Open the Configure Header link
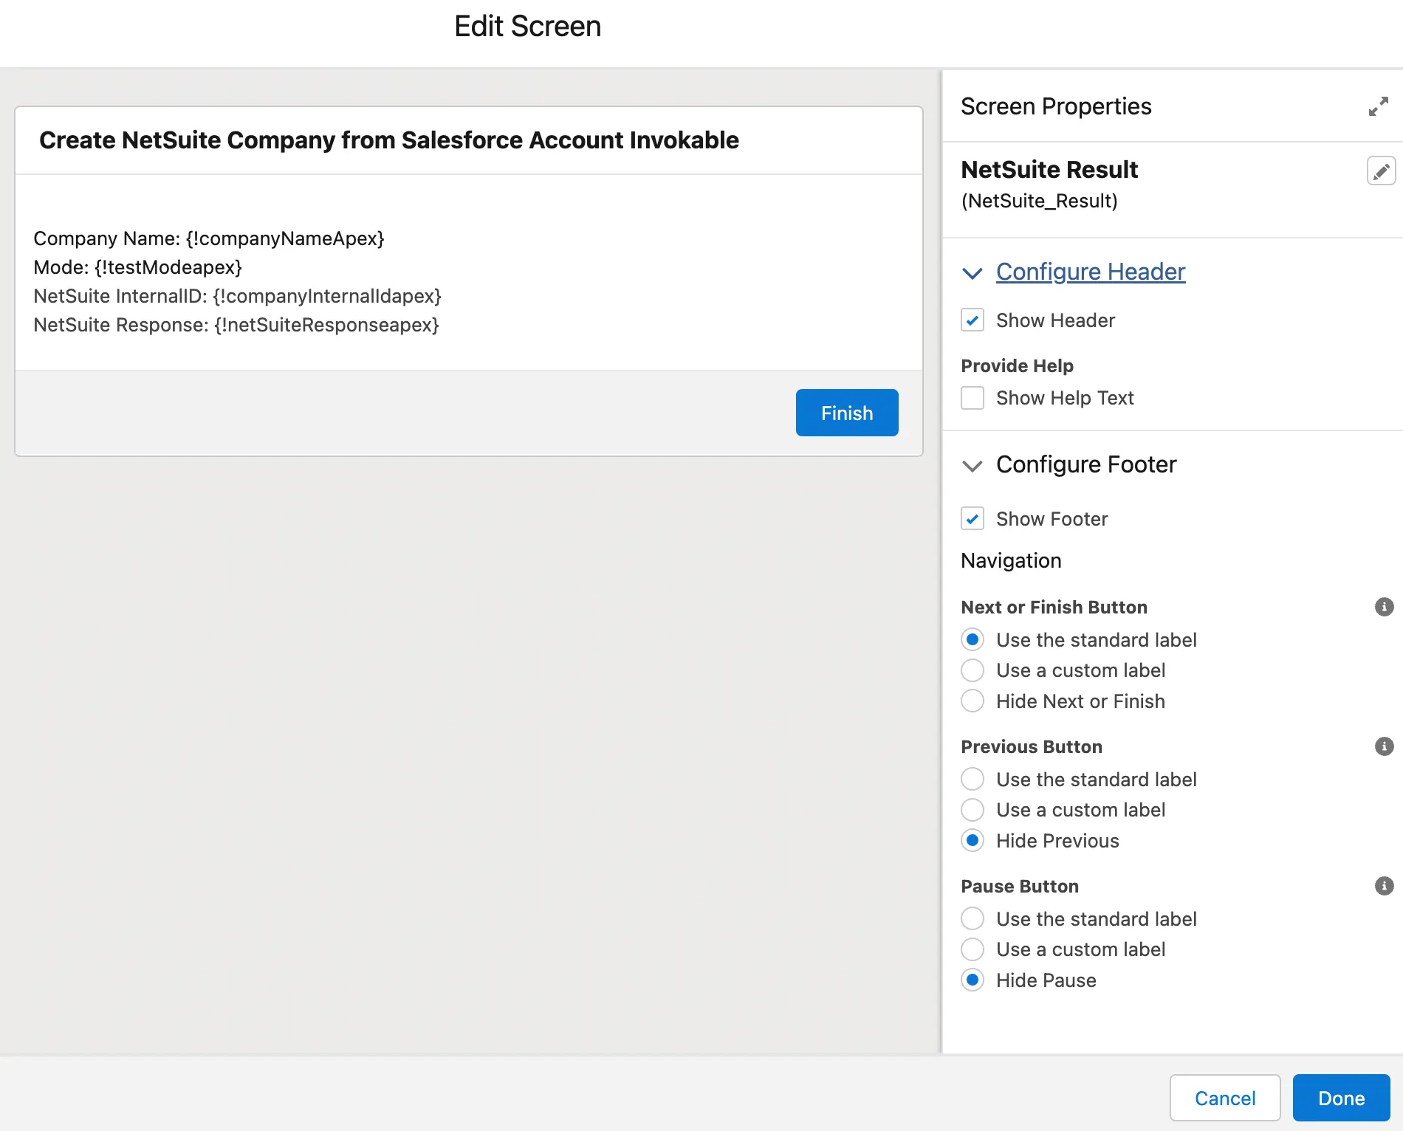The height and width of the screenshot is (1131, 1403). pyautogui.click(x=1090, y=272)
